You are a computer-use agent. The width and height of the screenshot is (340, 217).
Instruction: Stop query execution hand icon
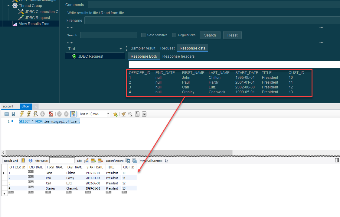tap(43, 114)
